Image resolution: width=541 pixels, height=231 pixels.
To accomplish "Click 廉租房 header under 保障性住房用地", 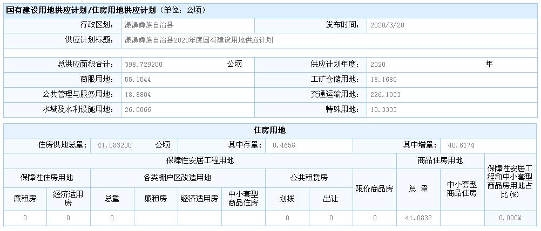I will tap(25, 199).
